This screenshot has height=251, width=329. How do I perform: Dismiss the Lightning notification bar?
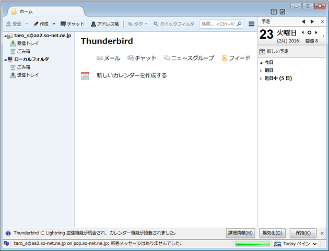click(x=322, y=233)
